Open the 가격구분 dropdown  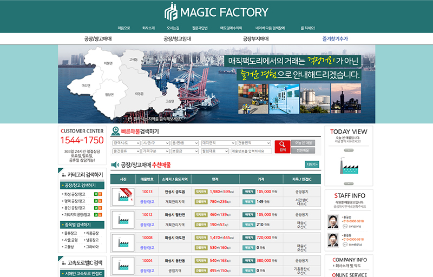click(x=155, y=151)
